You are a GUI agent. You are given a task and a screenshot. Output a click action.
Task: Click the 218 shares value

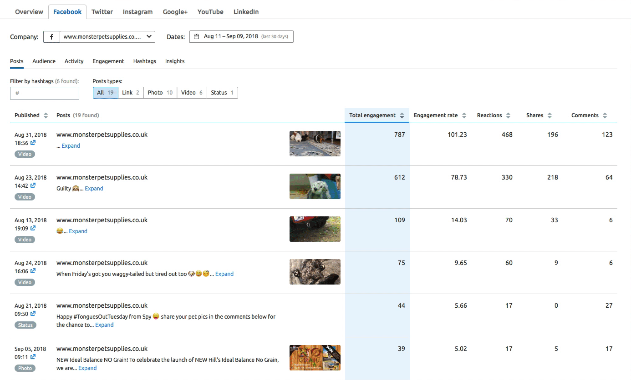(x=553, y=177)
